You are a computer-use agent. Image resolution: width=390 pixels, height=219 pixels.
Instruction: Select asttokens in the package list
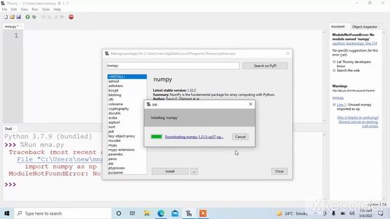116,86
